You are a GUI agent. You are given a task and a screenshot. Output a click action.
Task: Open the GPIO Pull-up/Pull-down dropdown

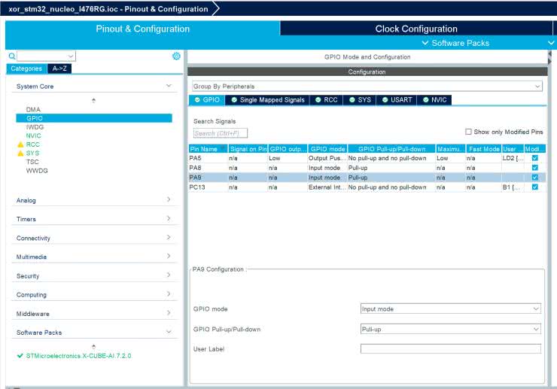(450, 330)
